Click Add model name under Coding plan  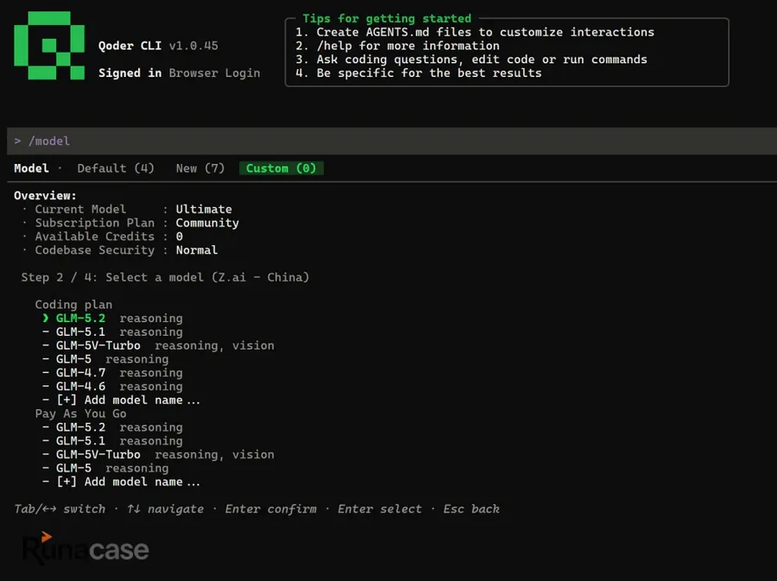(129, 400)
